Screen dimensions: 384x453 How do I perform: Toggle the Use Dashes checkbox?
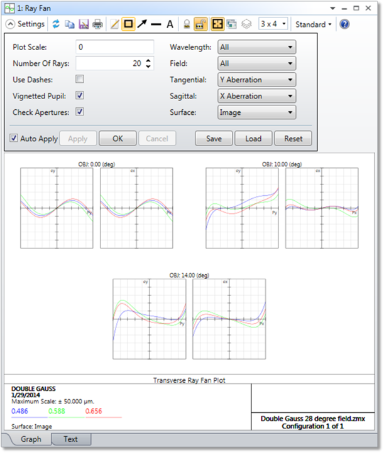[80, 79]
